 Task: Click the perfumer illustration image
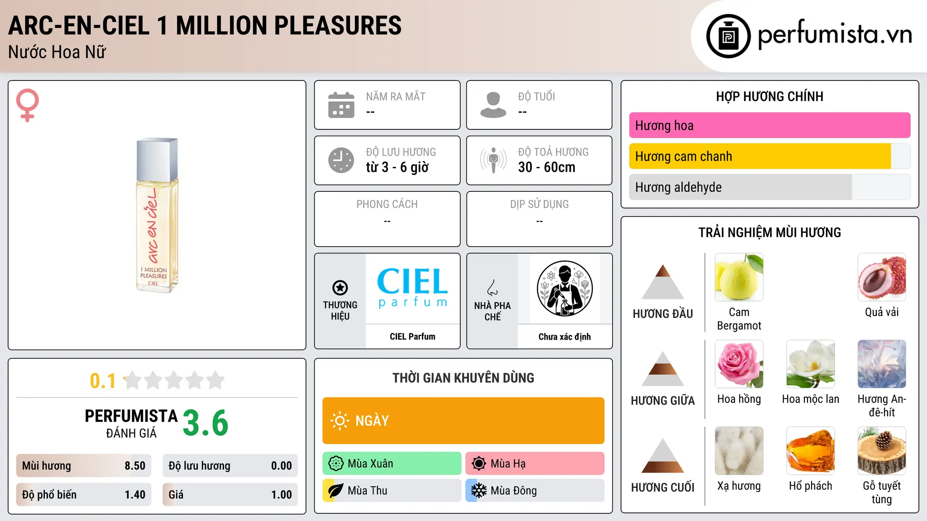click(564, 289)
